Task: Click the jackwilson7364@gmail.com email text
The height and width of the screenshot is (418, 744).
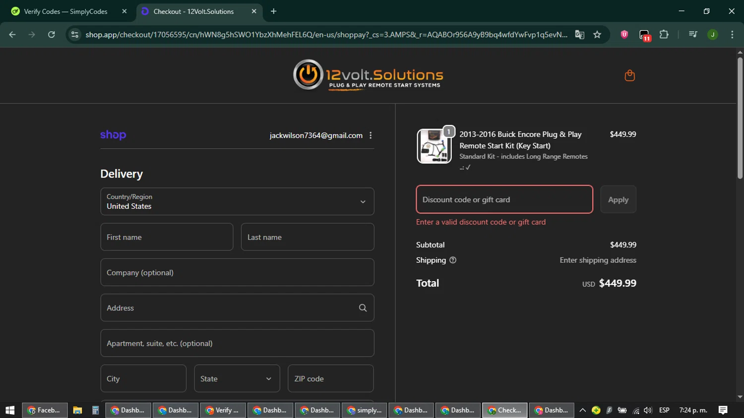Action: pos(316,135)
